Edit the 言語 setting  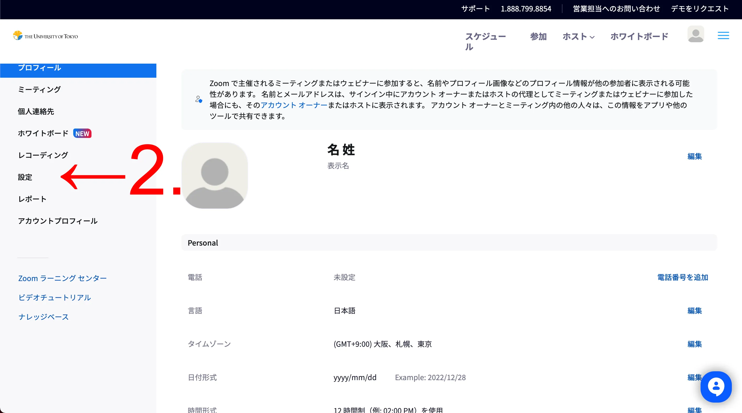(x=694, y=311)
